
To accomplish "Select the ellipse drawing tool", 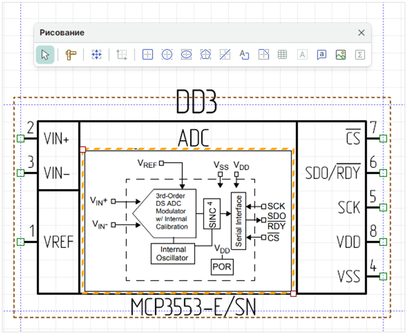I will pos(186,55).
